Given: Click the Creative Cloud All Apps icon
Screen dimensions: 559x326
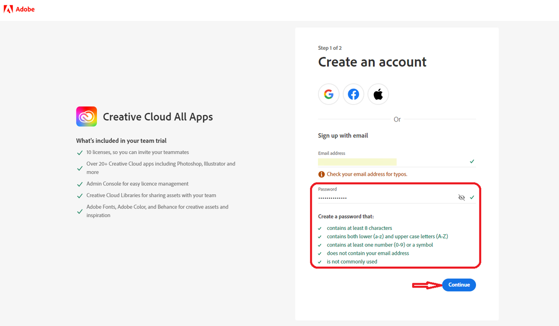Looking at the screenshot, I should [86, 117].
